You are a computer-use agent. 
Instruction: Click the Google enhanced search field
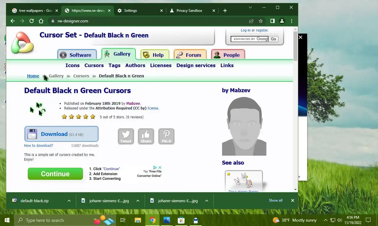(x=250, y=39)
